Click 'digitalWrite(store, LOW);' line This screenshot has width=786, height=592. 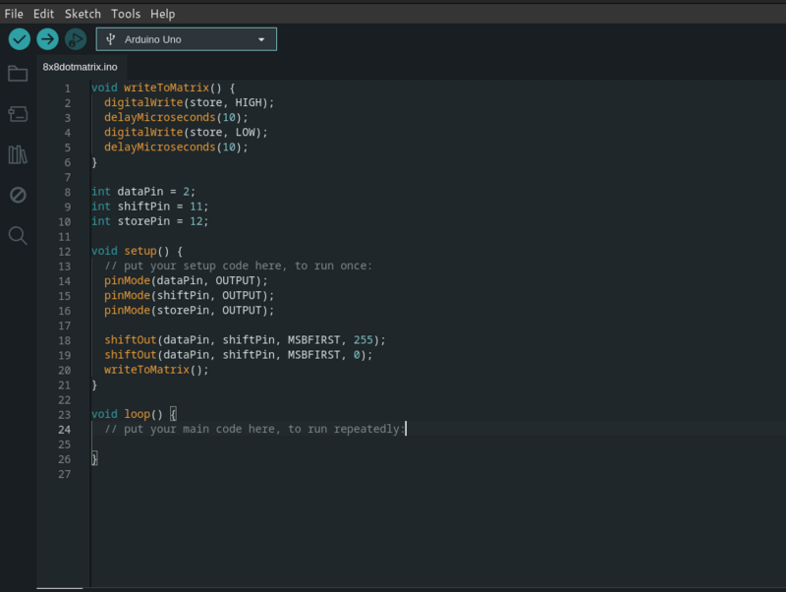[186, 132]
